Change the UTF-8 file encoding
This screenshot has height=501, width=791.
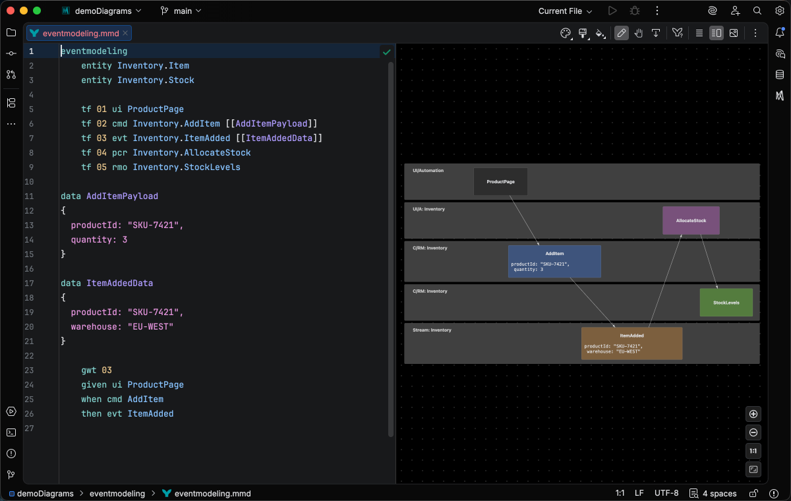(x=666, y=493)
